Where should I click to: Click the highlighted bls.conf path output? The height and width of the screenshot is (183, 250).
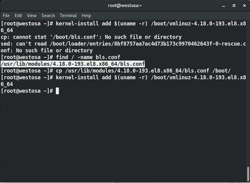coord(73,64)
